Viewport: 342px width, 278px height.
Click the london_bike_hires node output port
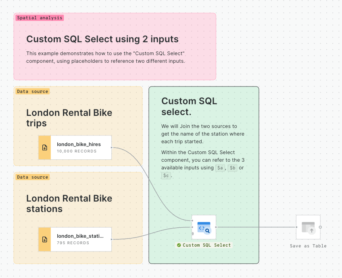tap(112, 148)
